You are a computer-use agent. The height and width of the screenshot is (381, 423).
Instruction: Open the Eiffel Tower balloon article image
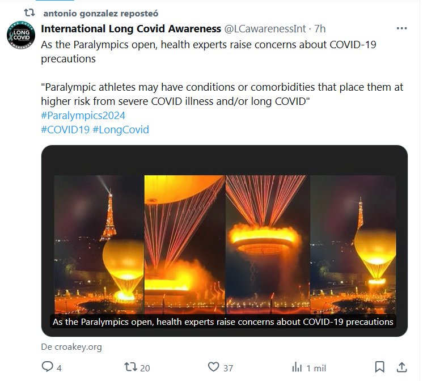pos(224,238)
